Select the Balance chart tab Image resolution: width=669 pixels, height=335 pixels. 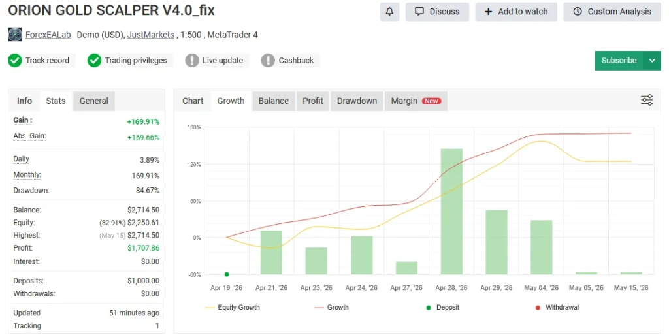[x=274, y=101]
